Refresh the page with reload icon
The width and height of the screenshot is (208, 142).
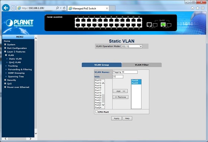pos(64,8)
